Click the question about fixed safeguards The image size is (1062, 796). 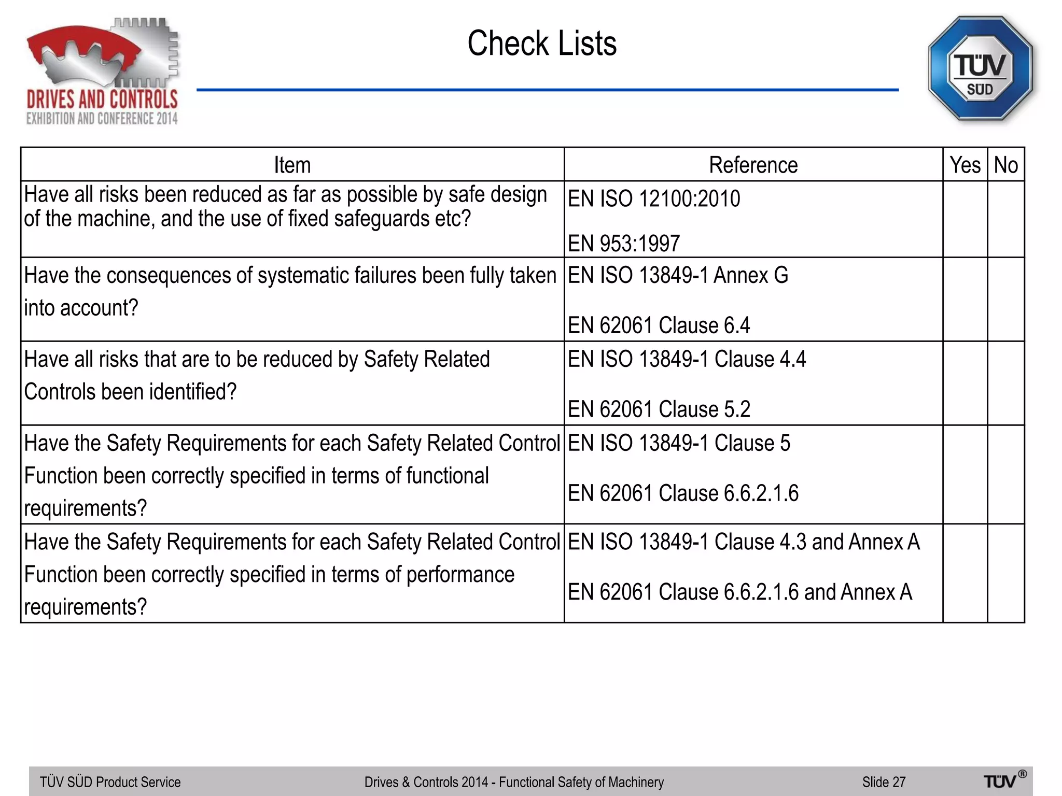tap(285, 207)
